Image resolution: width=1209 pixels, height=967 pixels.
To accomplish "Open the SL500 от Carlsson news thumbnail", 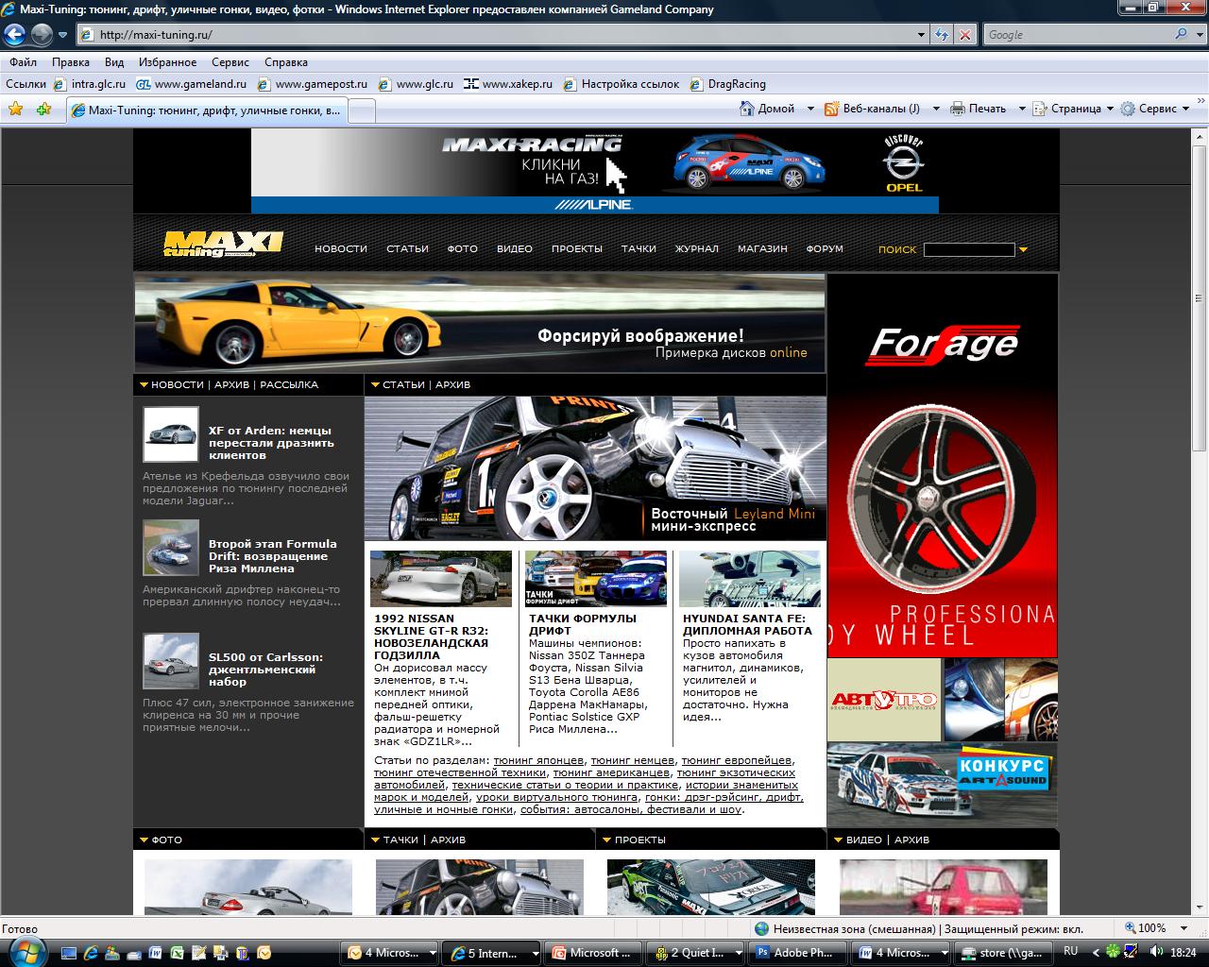I will [171, 660].
